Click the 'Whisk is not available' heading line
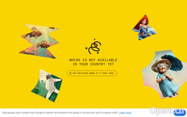This screenshot has height=117, width=187. (x=93, y=60)
